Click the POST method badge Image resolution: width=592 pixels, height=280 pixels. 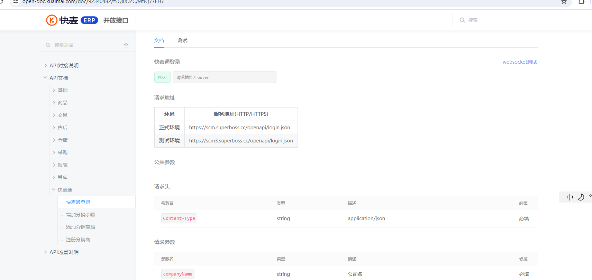(163, 77)
